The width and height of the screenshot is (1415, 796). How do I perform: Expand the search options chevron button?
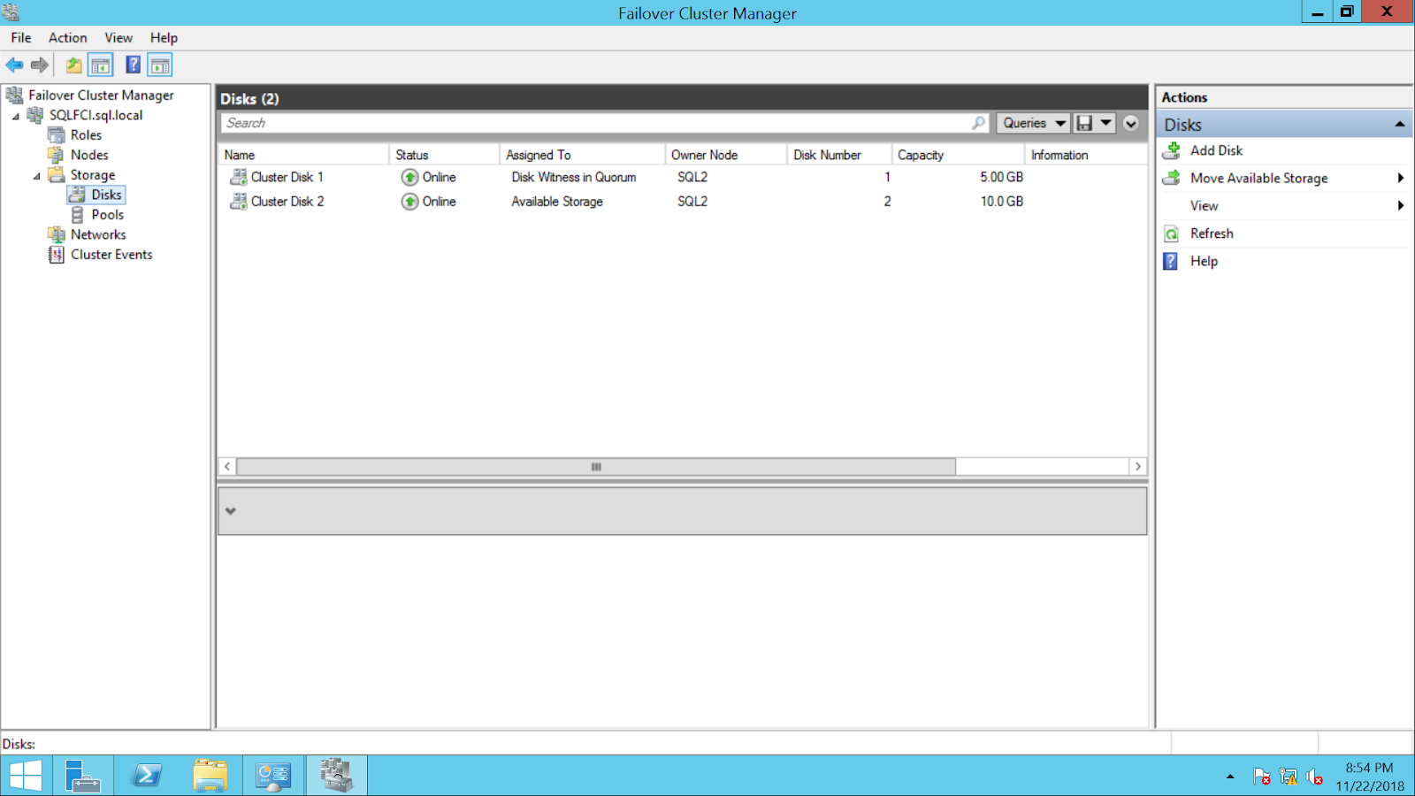(x=1131, y=123)
